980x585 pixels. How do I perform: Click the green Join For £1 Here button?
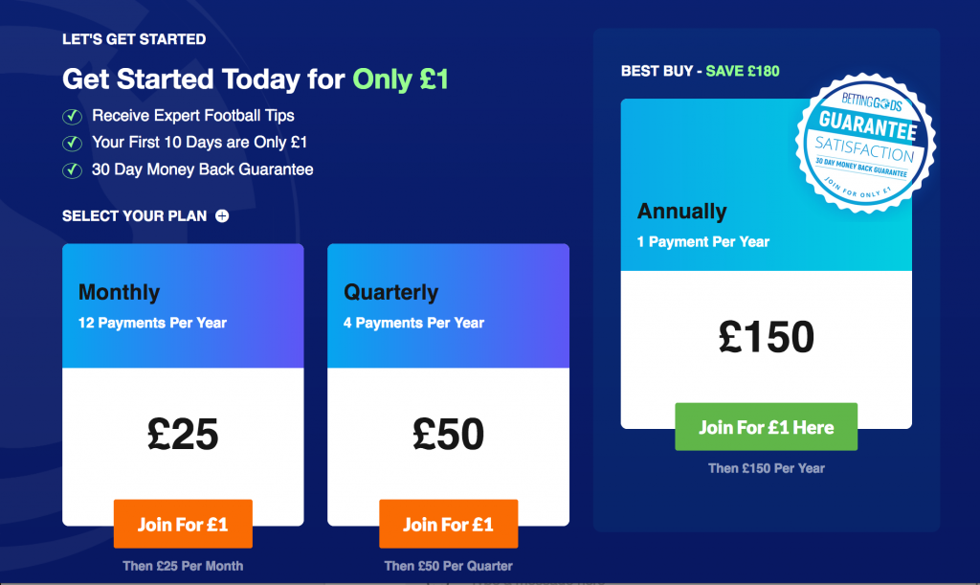pyautogui.click(x=767, y=427)
